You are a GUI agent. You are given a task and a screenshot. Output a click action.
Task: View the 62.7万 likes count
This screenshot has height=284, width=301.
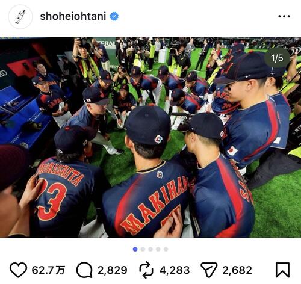coord(48,270)
